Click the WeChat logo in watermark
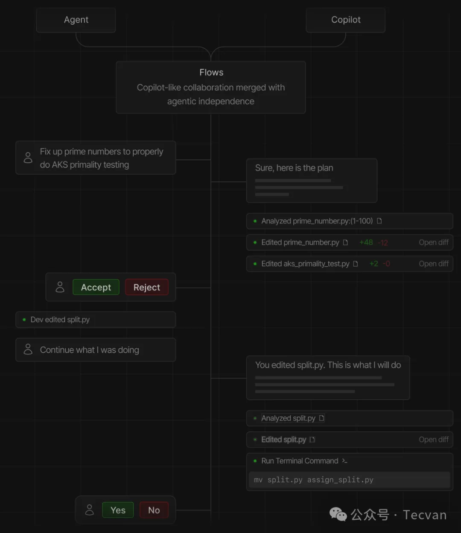The image size is (461, 533). pos(338,514)
